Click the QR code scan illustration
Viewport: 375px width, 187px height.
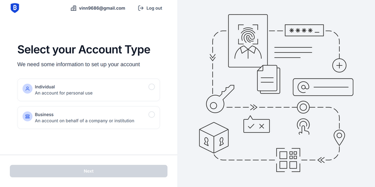pyautogui.click(x=288, y=160)
